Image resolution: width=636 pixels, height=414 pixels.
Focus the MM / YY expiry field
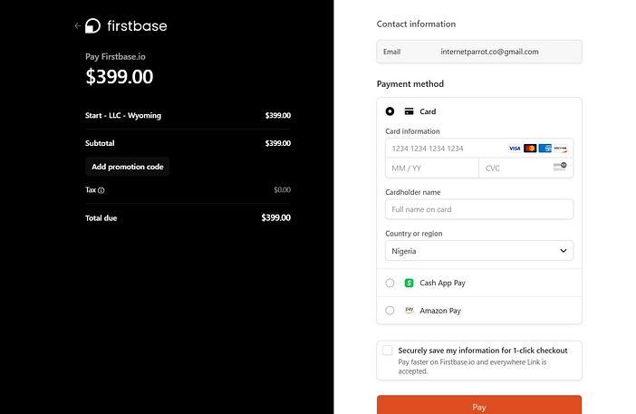432,168
